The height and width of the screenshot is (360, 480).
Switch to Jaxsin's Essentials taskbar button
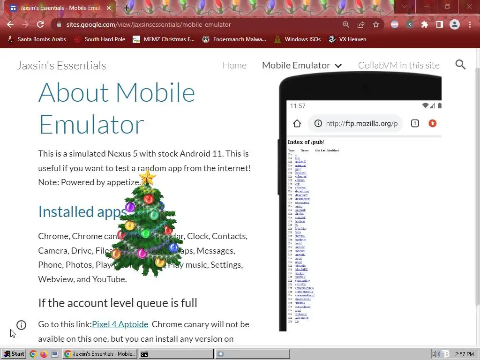pos(100,354)
